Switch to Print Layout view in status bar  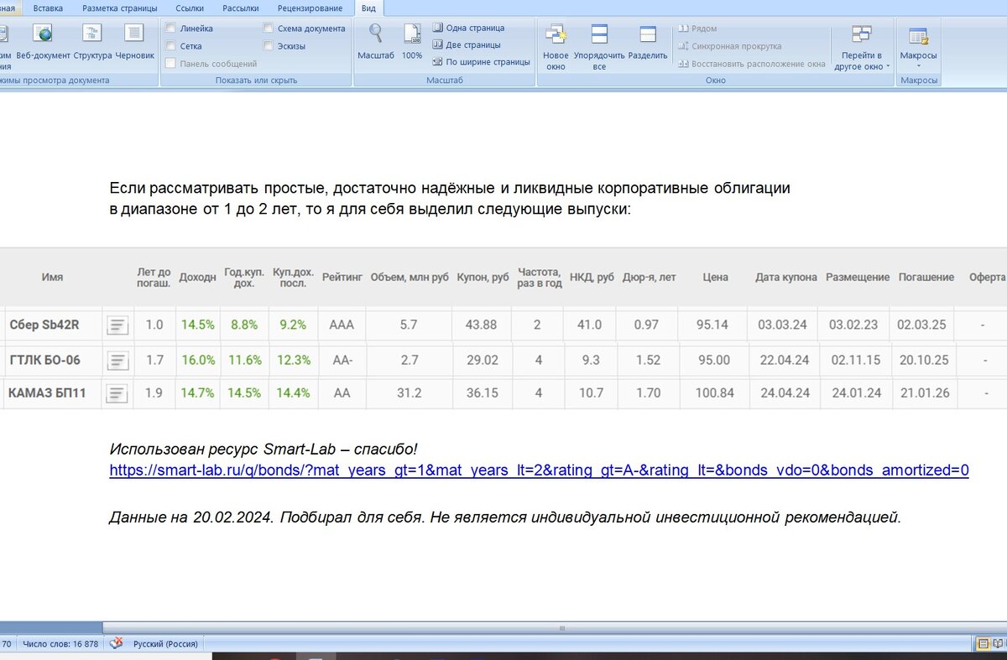[983, 644]
